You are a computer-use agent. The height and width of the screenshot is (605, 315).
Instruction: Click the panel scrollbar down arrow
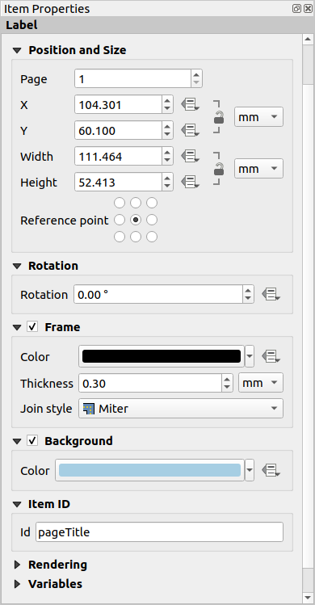(308, 597)
